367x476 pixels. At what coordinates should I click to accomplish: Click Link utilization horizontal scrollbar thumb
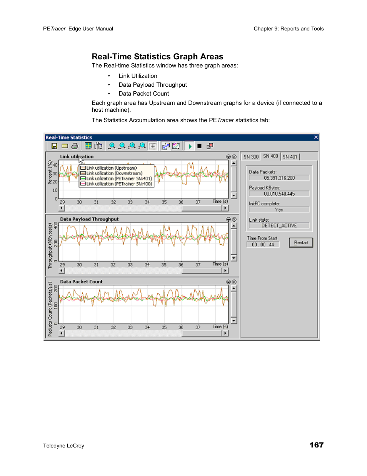click(x=202, y=208)
